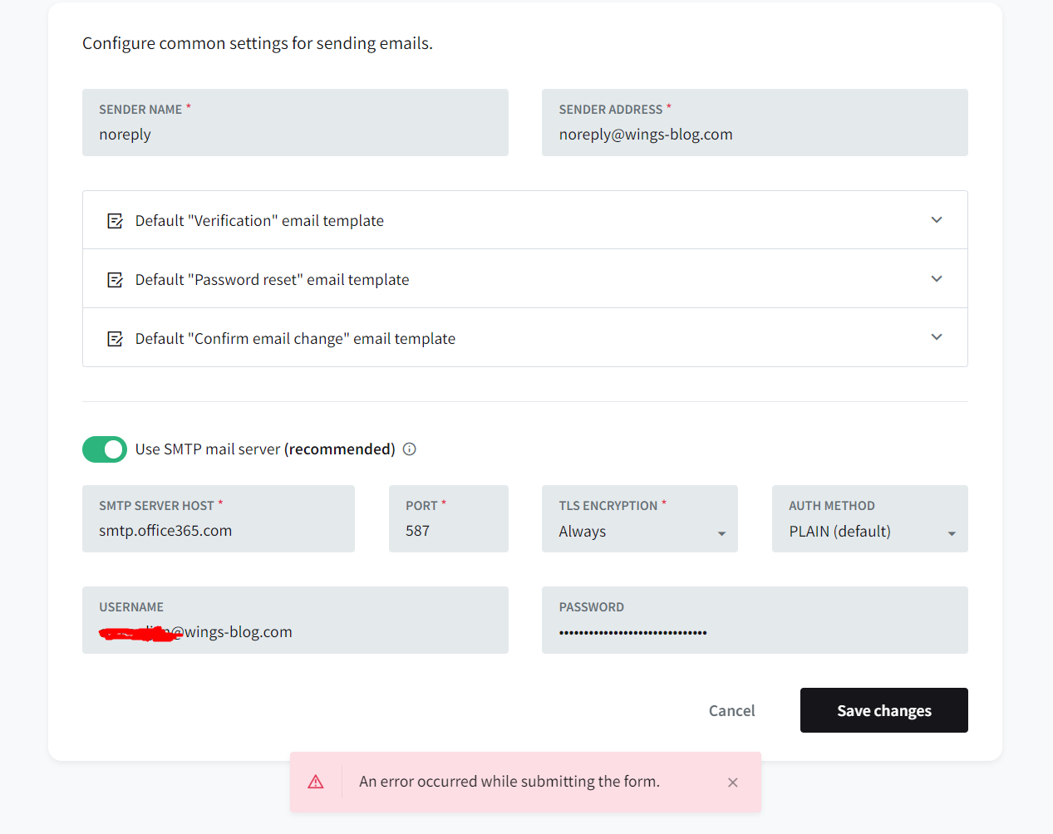Click the Cancel button
The image size is (1053, 834).
coord(731,710)
